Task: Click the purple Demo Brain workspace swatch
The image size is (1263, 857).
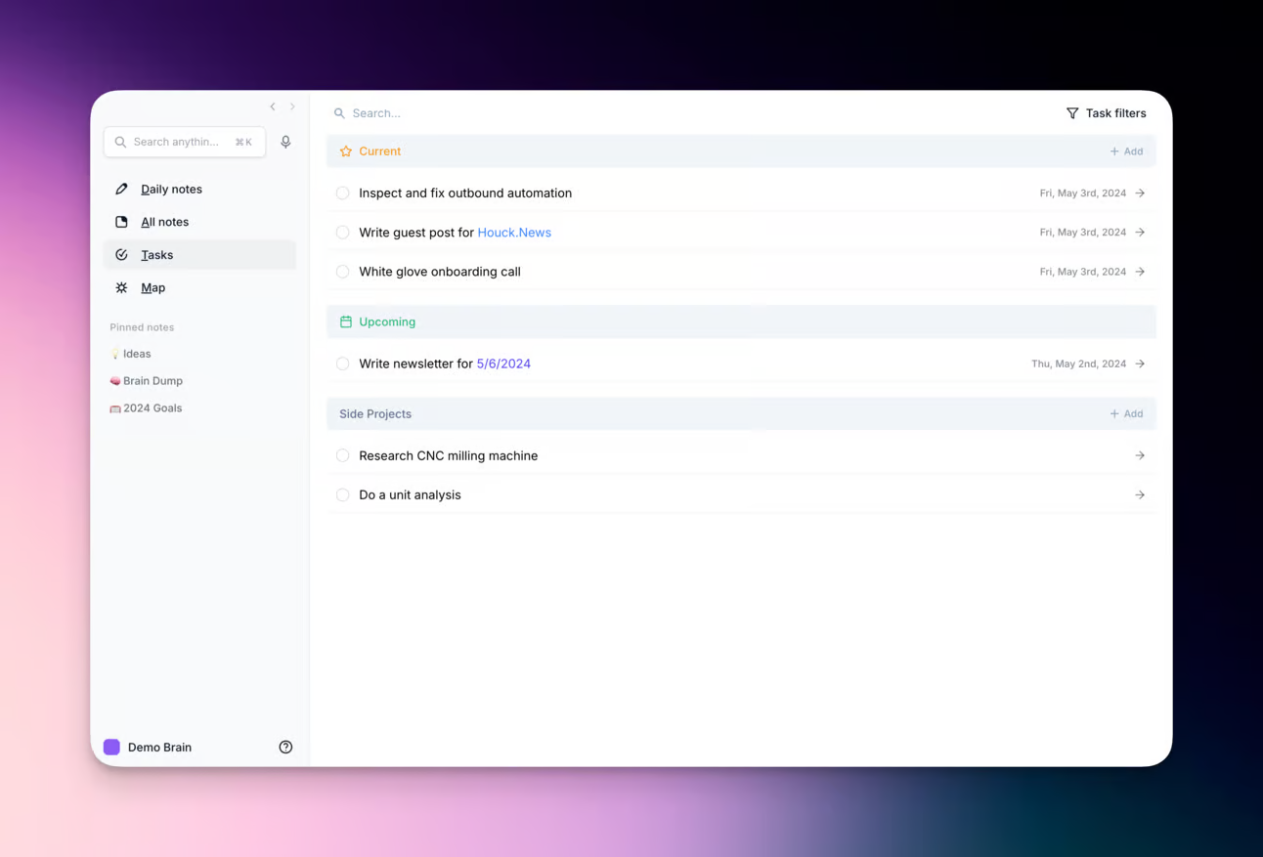Action: click(x=111, y=747)
